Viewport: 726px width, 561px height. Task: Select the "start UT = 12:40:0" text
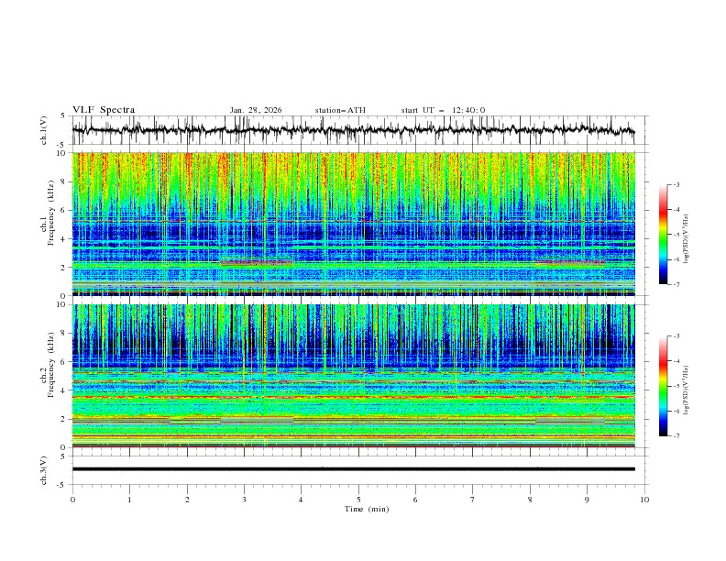click(443, 110)
